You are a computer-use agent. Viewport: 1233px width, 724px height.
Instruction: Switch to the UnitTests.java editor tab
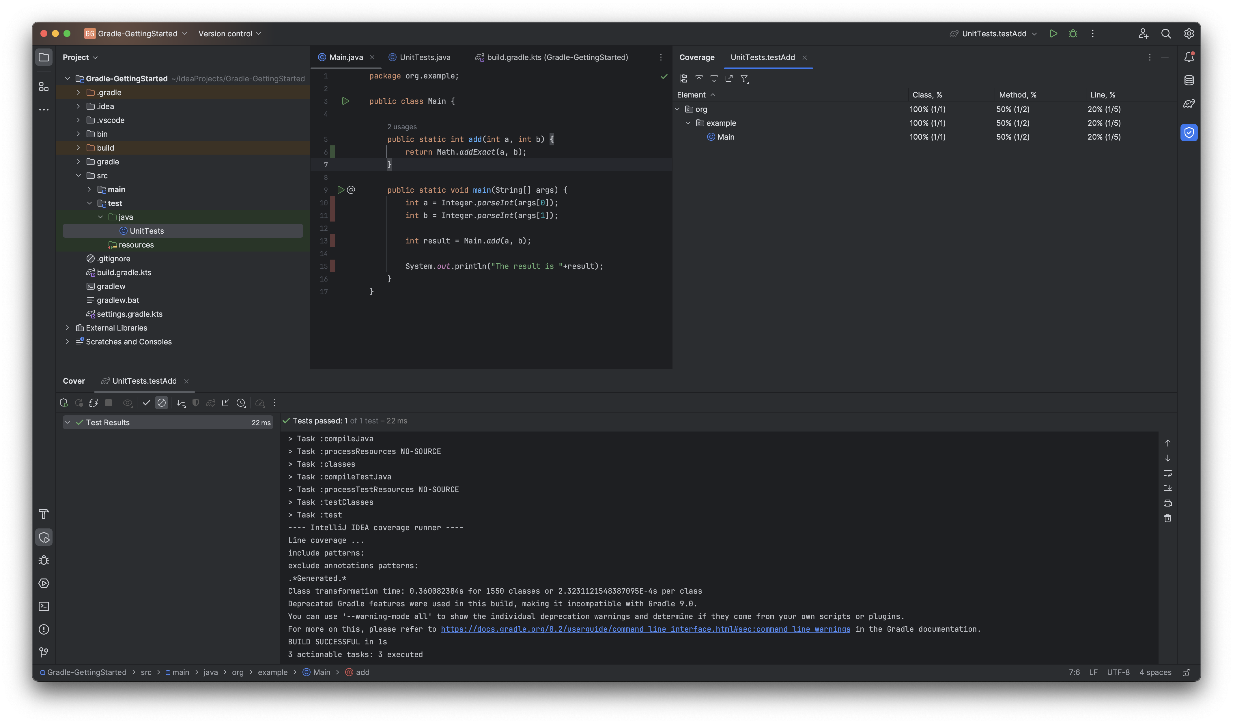[x=419, y=57]
